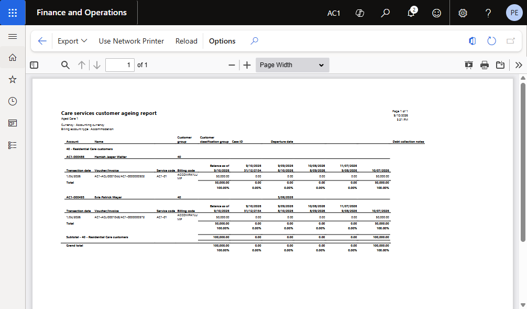Image resolution: width=527 pixels, height=309 pixels.
Task: Show notifications bell
Action: point(411,13)
